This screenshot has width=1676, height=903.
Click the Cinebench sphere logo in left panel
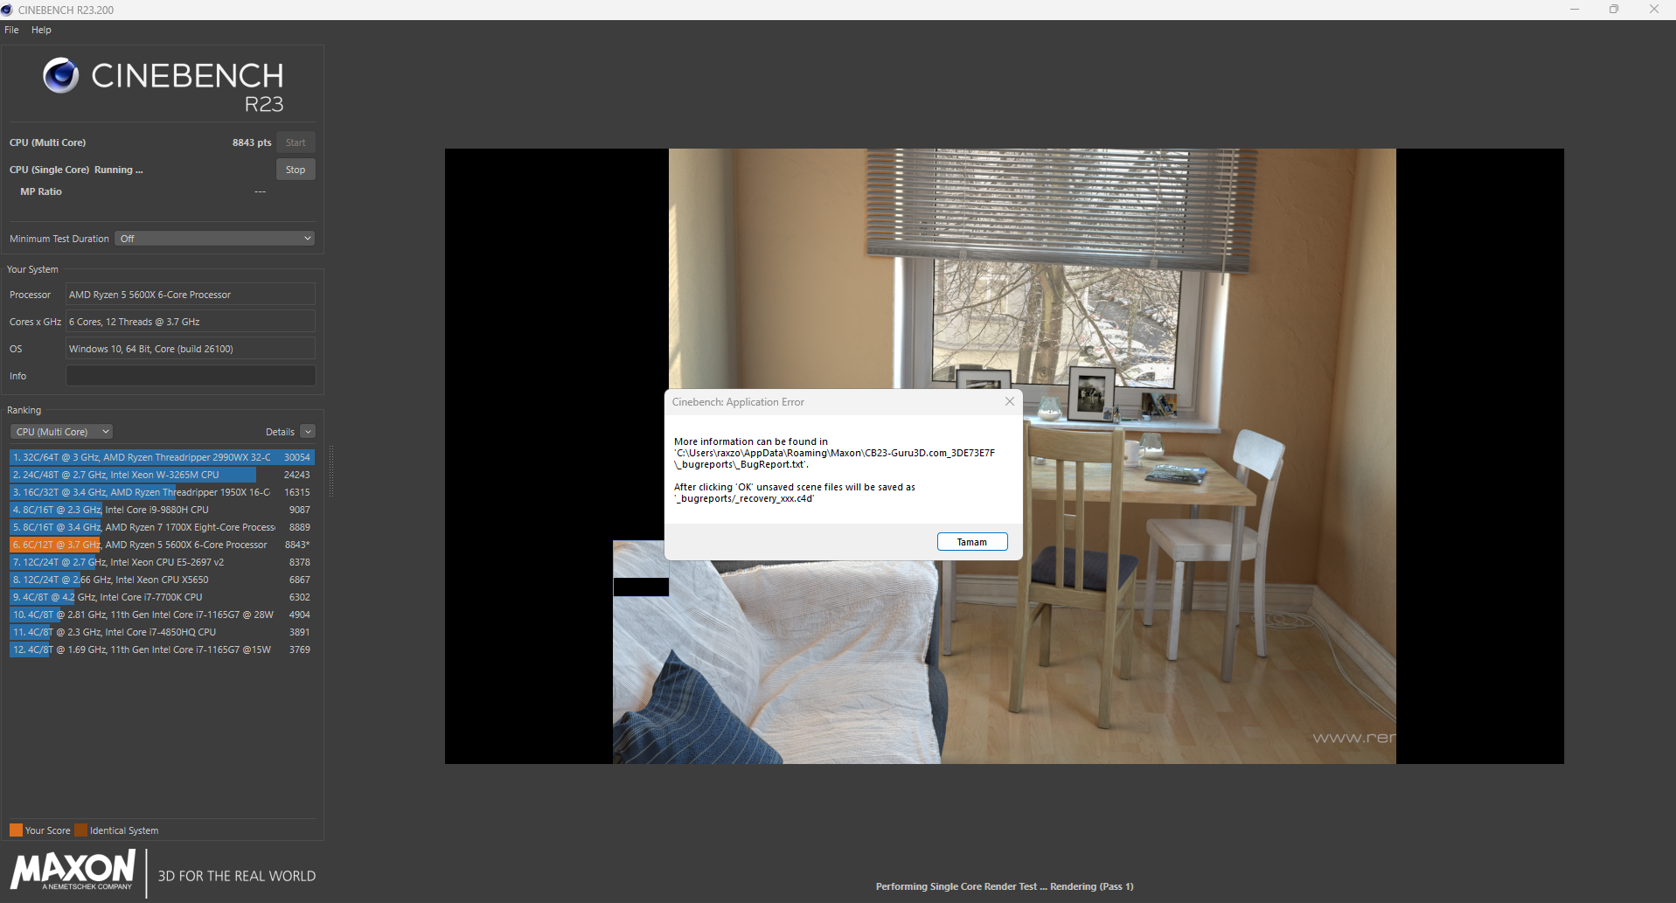tap(61, 75)
